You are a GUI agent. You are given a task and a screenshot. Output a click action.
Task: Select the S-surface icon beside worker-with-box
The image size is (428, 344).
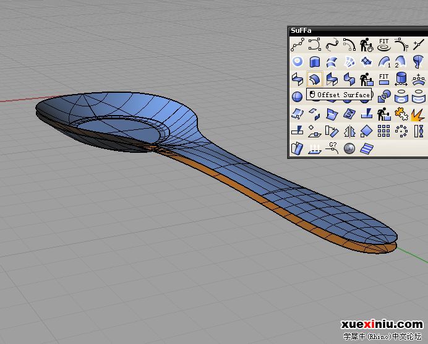pos(349,79)
